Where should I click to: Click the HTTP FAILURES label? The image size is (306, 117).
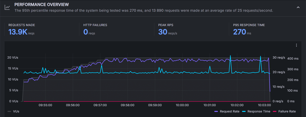[95, 25]
